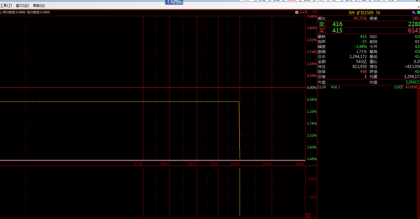Click the 万 unit label in the volume chart
This screenshot has width=420, height=219.
308,215
